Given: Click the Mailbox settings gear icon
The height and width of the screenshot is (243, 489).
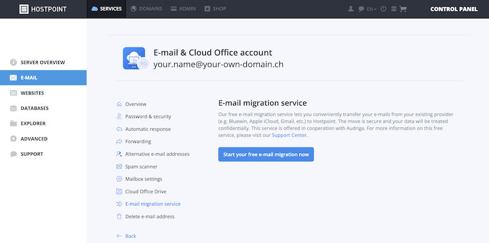Looking at the screenshot, I should pos(119,179).
